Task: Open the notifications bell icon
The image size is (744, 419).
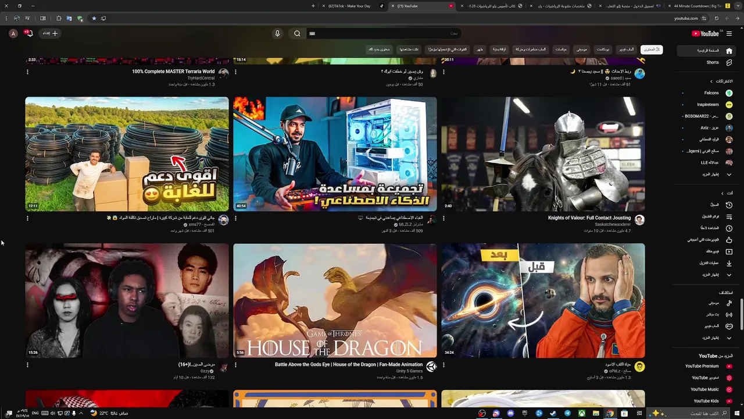Action: click(x=28, y=34)
